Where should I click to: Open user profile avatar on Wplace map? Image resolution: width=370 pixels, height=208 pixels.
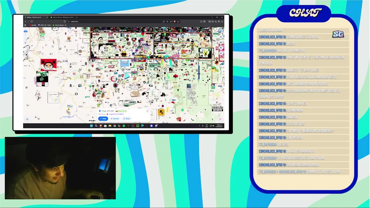(x=221, y=31)
